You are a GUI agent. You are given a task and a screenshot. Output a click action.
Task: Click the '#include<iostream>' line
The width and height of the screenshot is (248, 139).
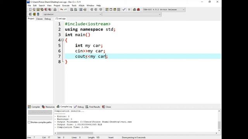[x=88, y=24]
